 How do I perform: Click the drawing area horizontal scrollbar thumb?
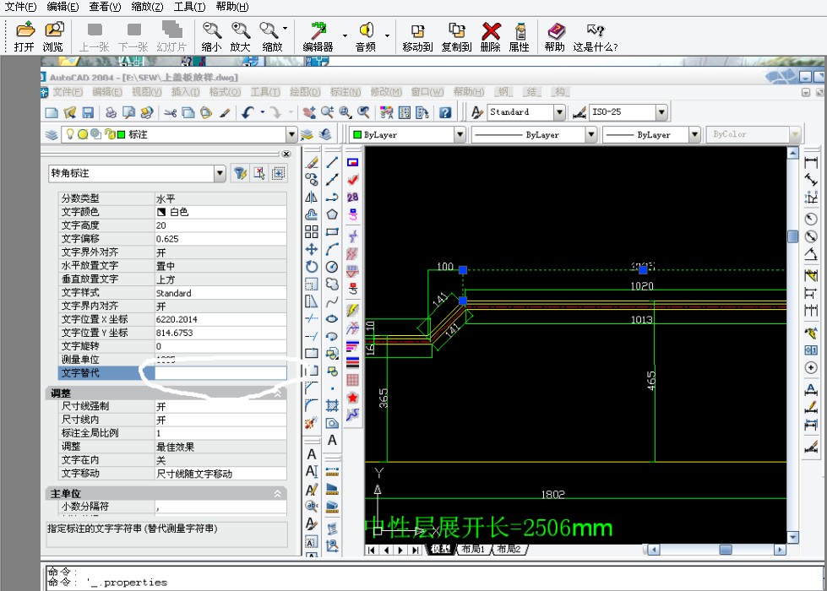click(726, 550)
